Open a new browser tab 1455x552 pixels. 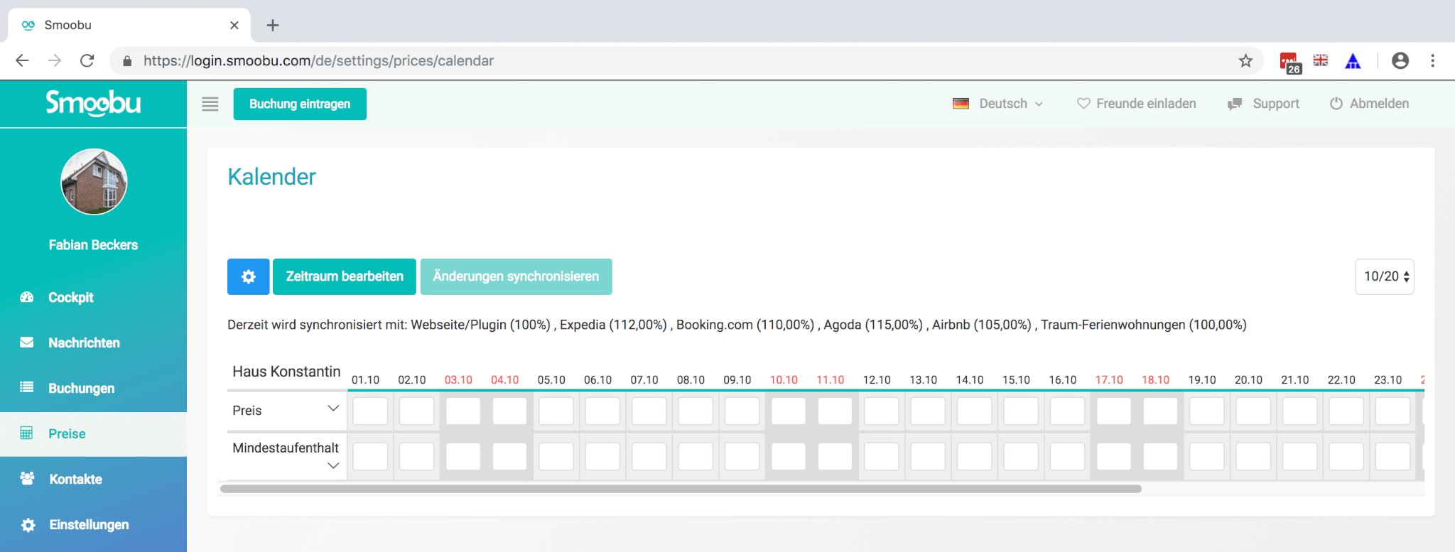point(273,26)
